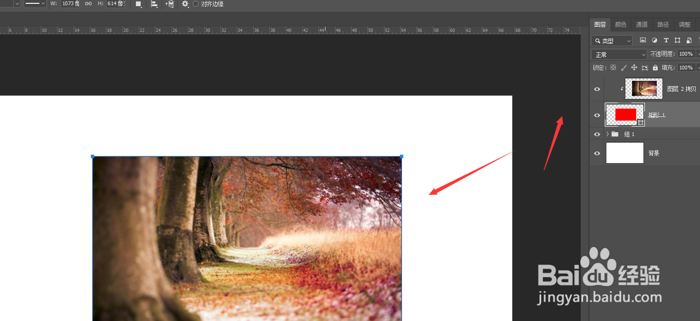Select the 背景 layer name
700x321 pixels.
(654, 153)
